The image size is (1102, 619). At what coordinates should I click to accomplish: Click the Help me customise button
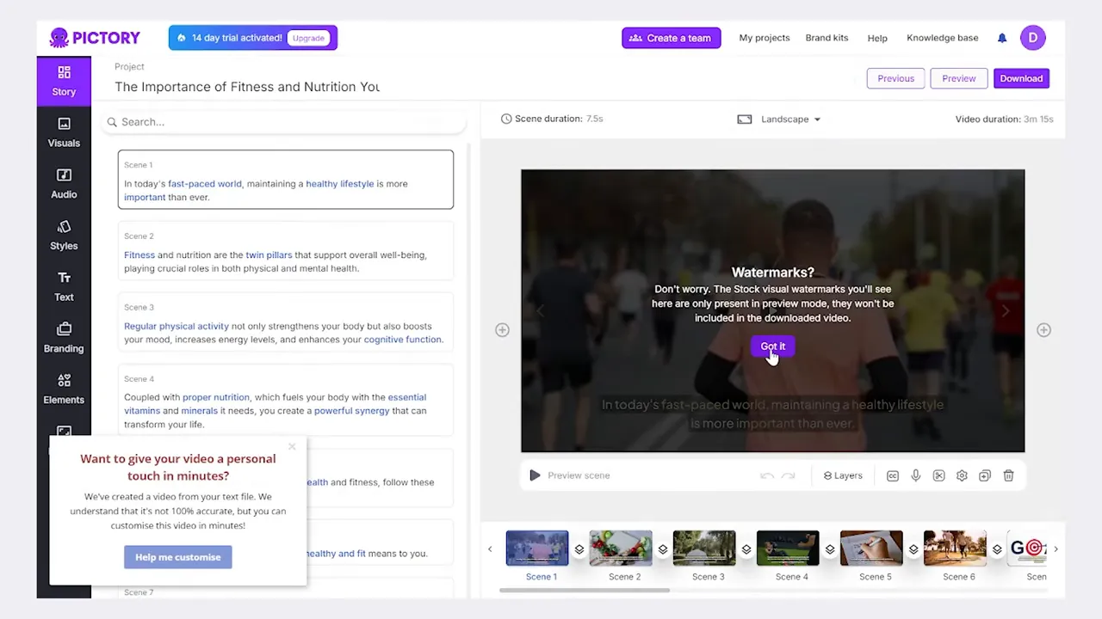pyautogui.click(x=178, y=557)
